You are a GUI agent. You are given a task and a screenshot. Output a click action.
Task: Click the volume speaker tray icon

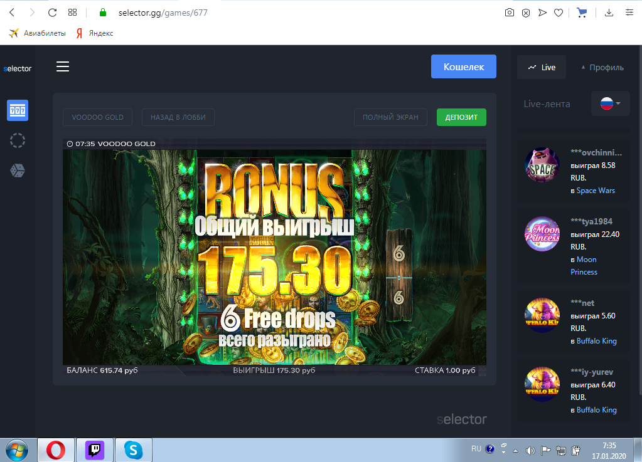(x=530, y=451)
